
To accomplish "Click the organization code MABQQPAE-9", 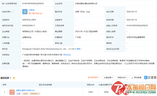I will tap(29, 26).
